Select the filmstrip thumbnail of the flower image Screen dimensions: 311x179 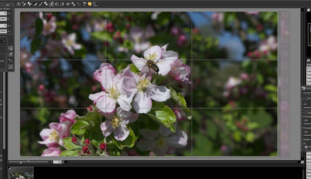pyautogui.click(x=21, y=175)
